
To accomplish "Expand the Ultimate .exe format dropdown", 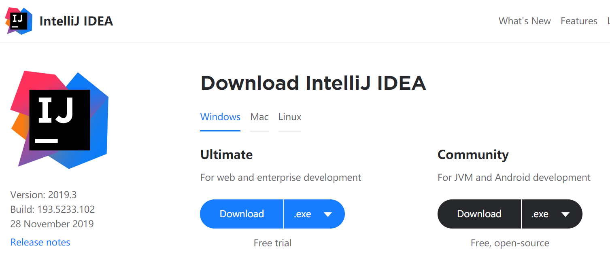I will [314, 214].
